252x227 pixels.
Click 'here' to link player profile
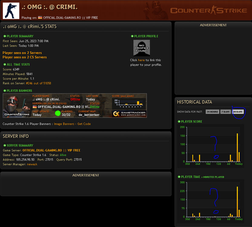point(141,60)
